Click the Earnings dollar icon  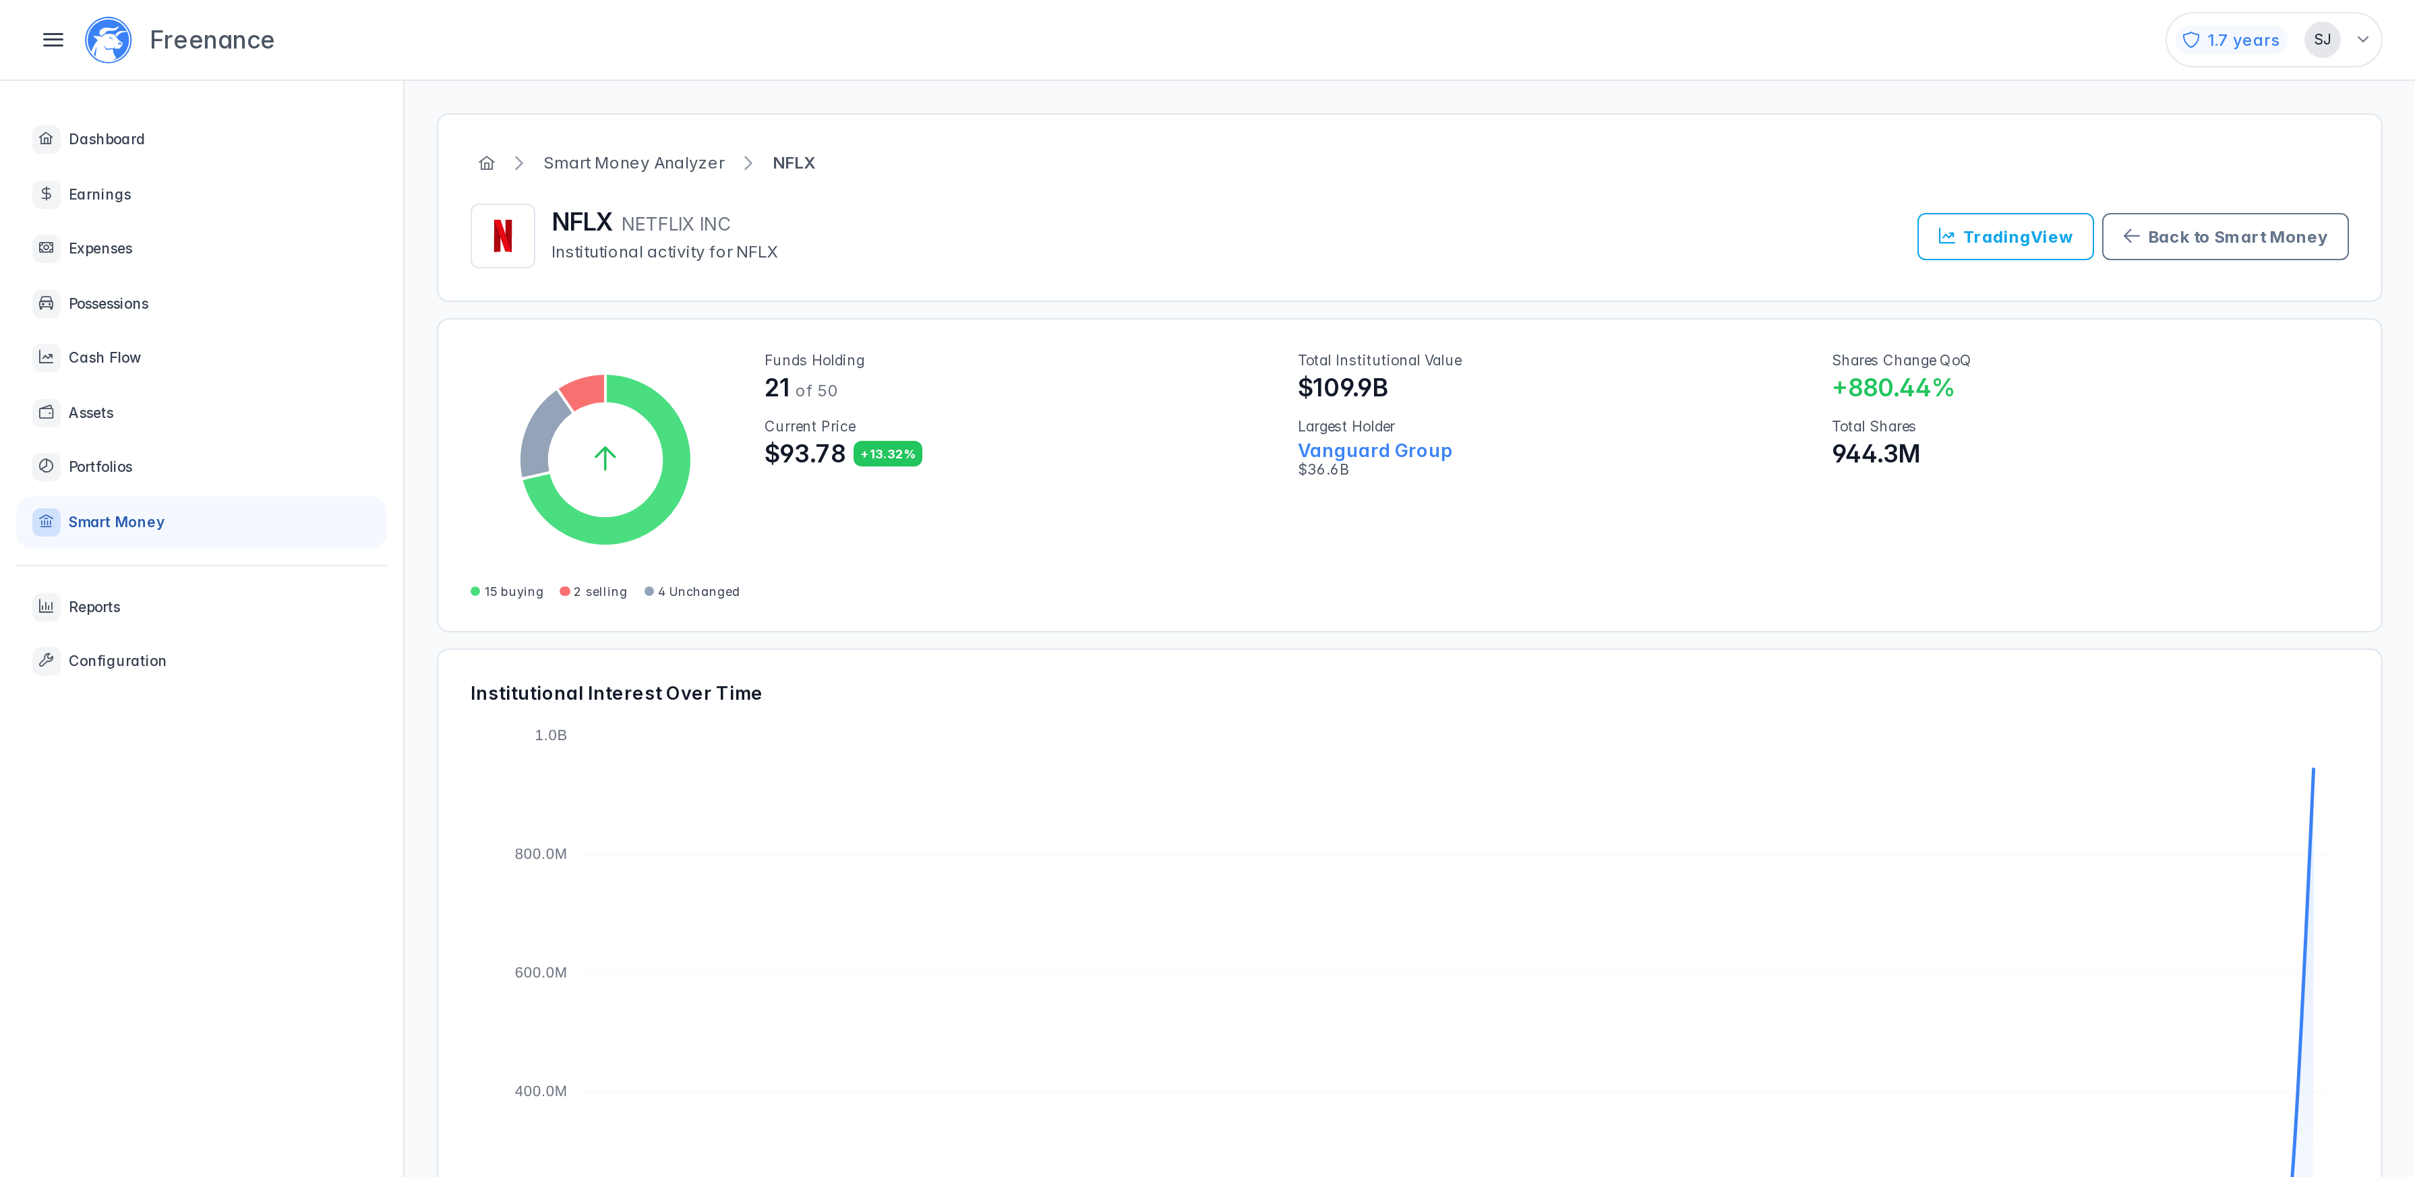[46, 194]
